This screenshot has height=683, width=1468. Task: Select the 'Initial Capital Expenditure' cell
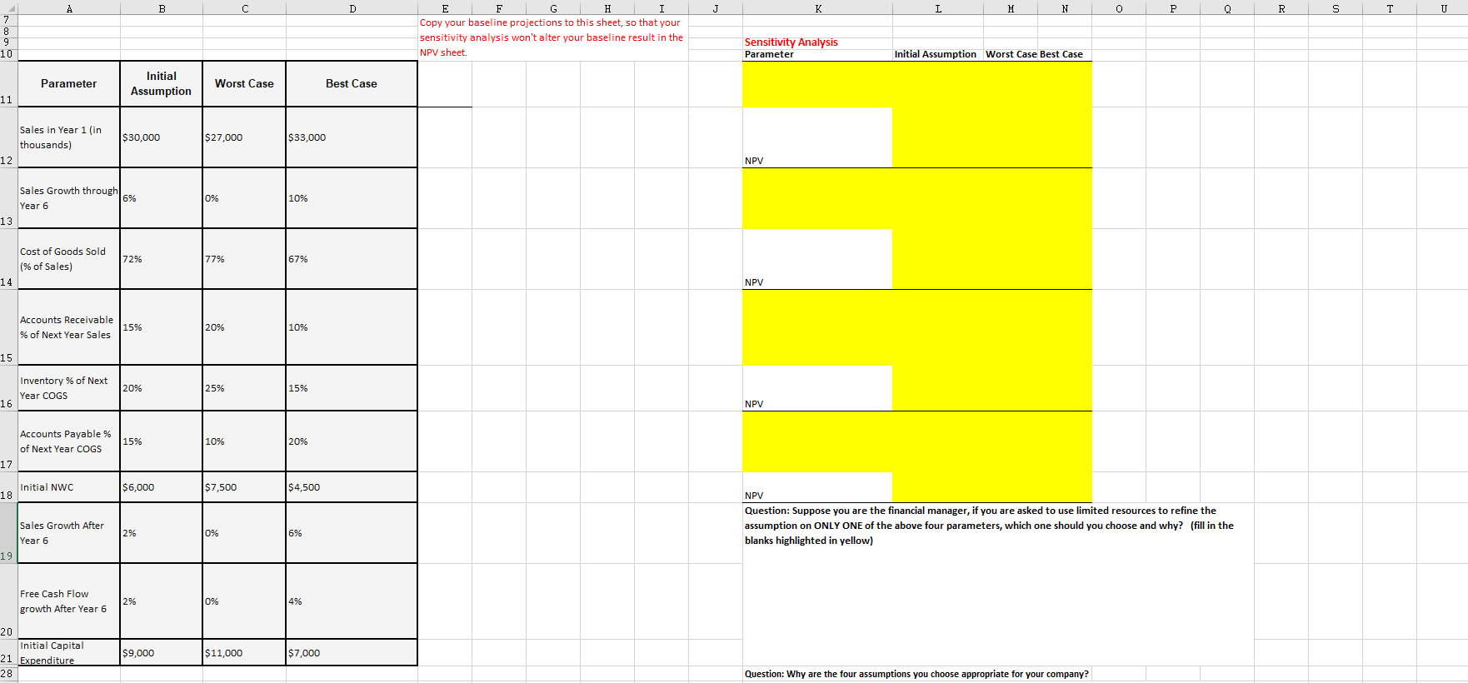69,653
